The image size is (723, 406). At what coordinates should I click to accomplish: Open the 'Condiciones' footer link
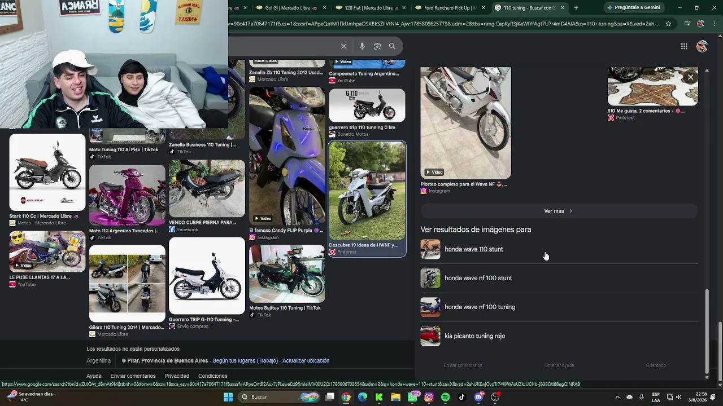pos(212,376)
